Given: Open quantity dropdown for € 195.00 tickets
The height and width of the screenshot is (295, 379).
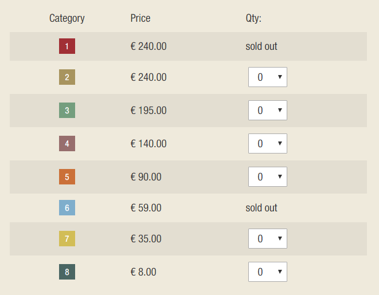Looking at the screenshot, I should pos(268,111).
